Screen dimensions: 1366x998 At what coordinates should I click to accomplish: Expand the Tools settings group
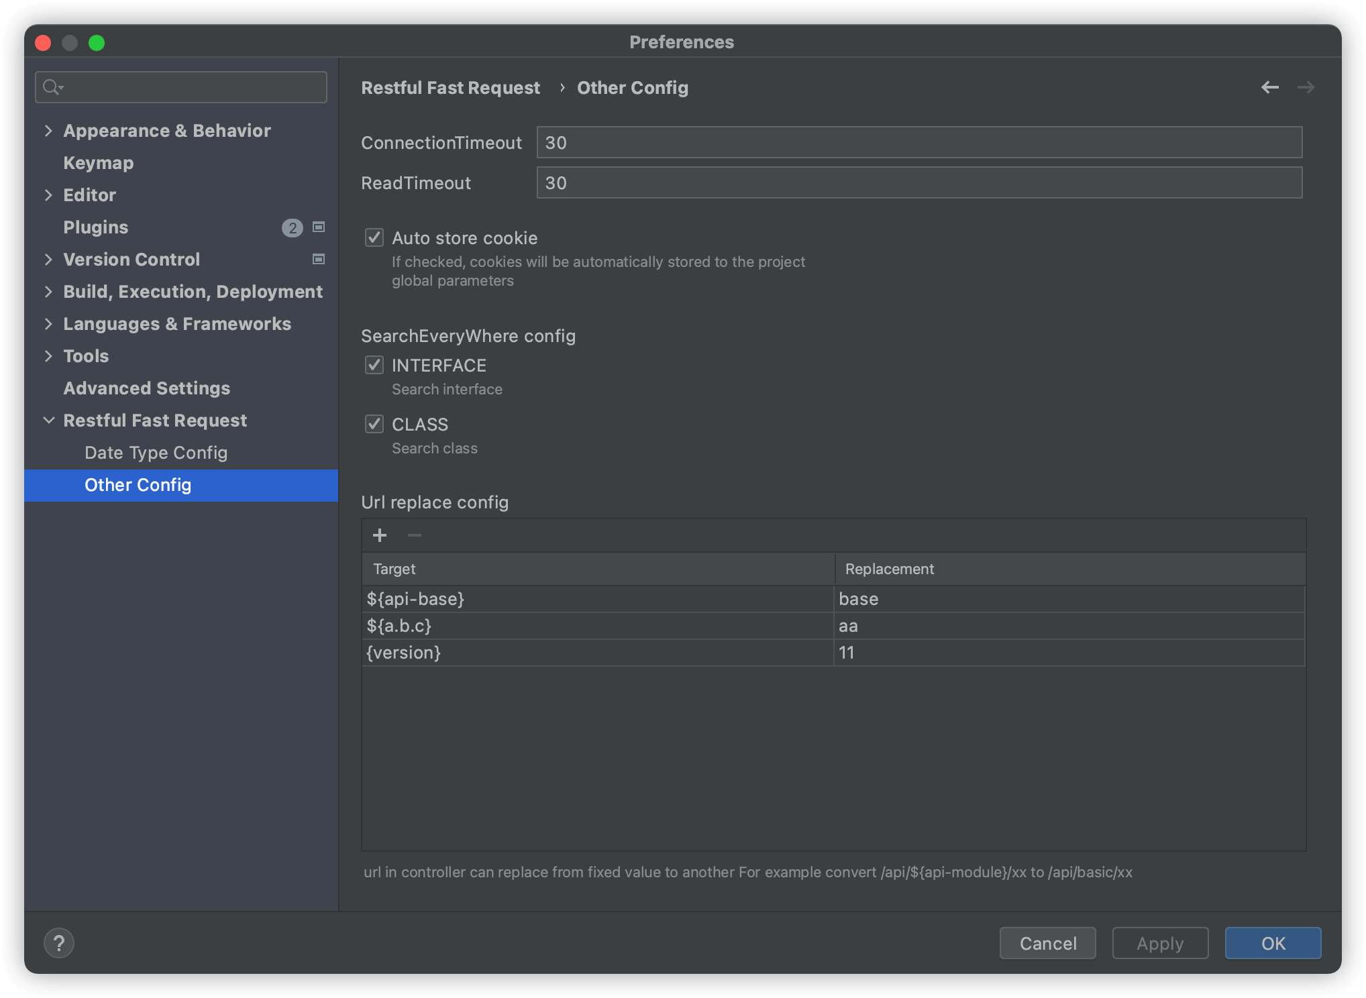[x=48, y=356]
